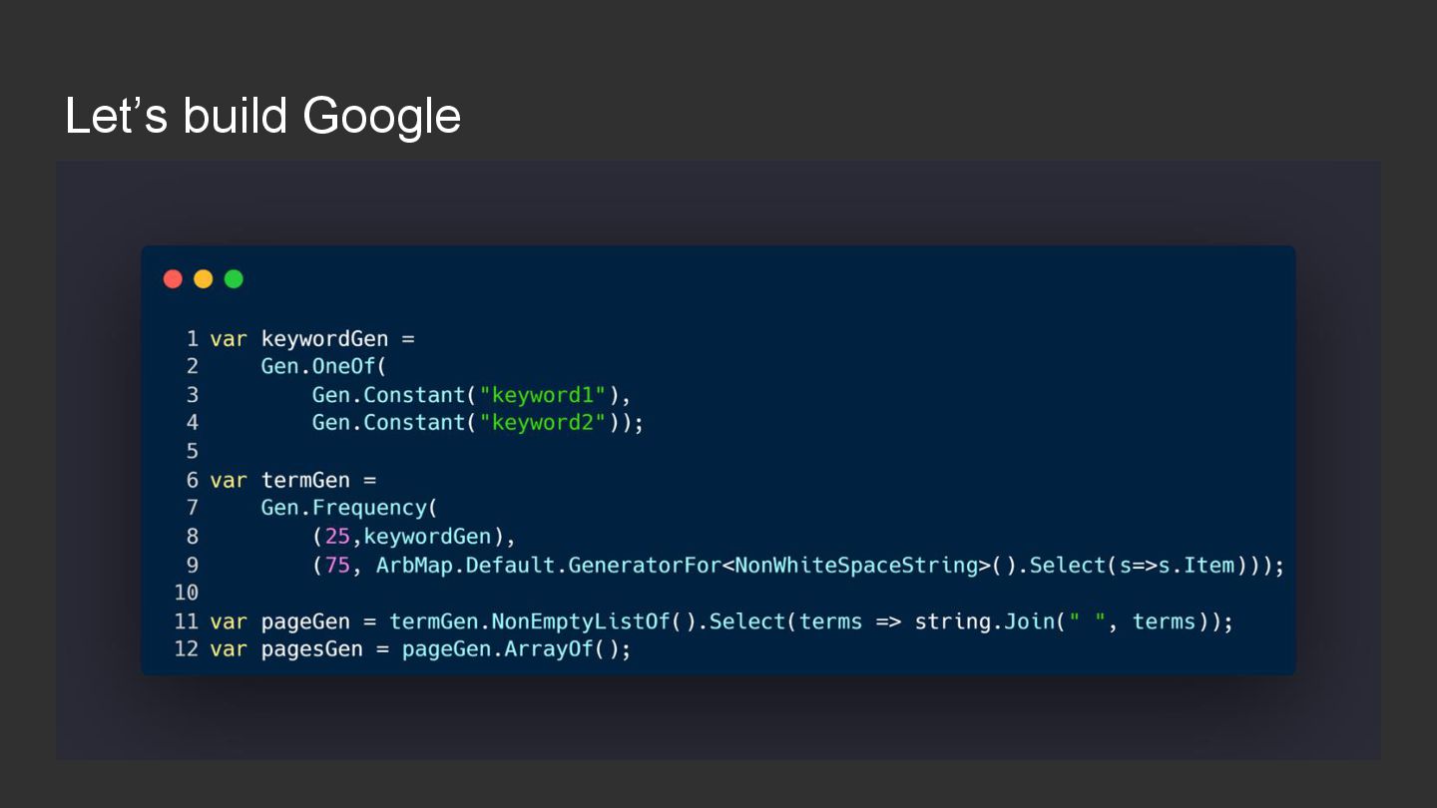This screenshot has width=1437, height=808.
Task: Click "ArrayOf()" on line 12
Action: [562, 649]
